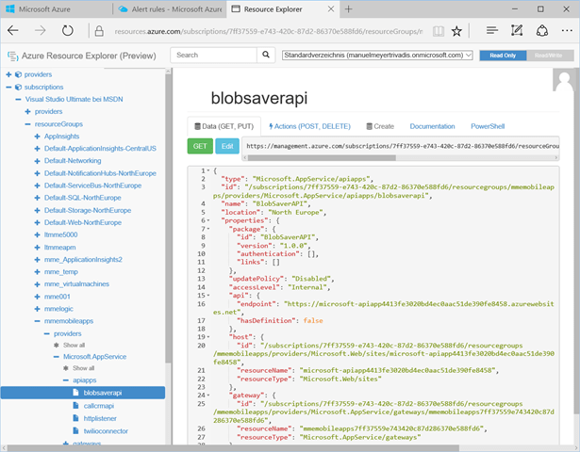This screenshot has height=452, width=580.
Task: Select the Data (GET, PUT) tab
Action: [x=224, y=126]
